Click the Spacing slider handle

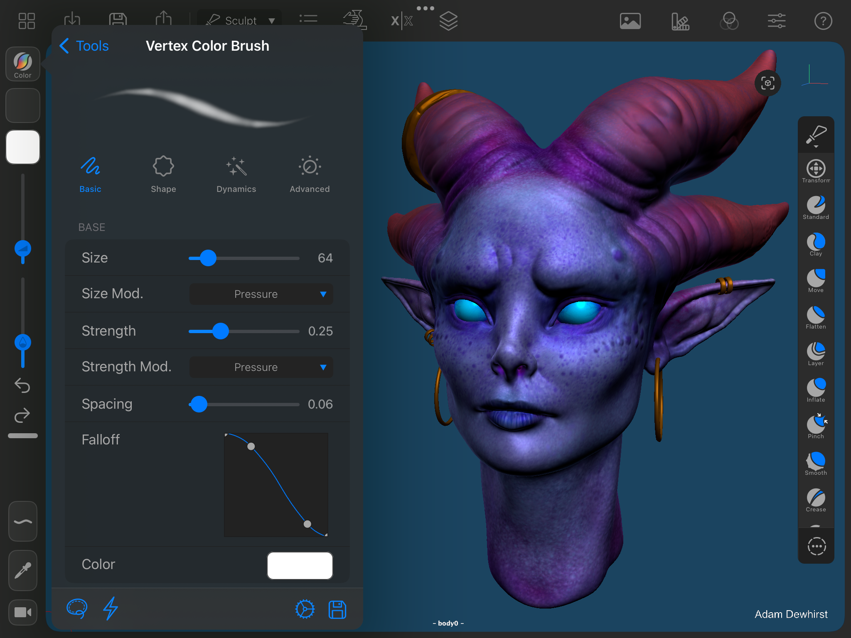[x=199, y=404]
